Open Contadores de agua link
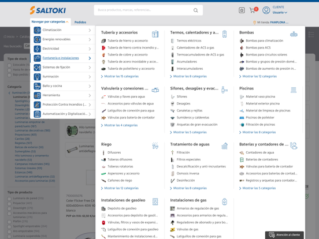The image size is (319, 239). click(260, 152)
